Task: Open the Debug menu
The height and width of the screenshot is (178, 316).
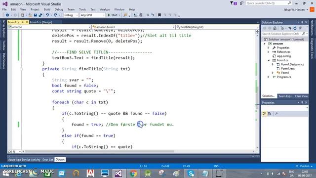Action: pyautogui.click(x=59, y=9)
